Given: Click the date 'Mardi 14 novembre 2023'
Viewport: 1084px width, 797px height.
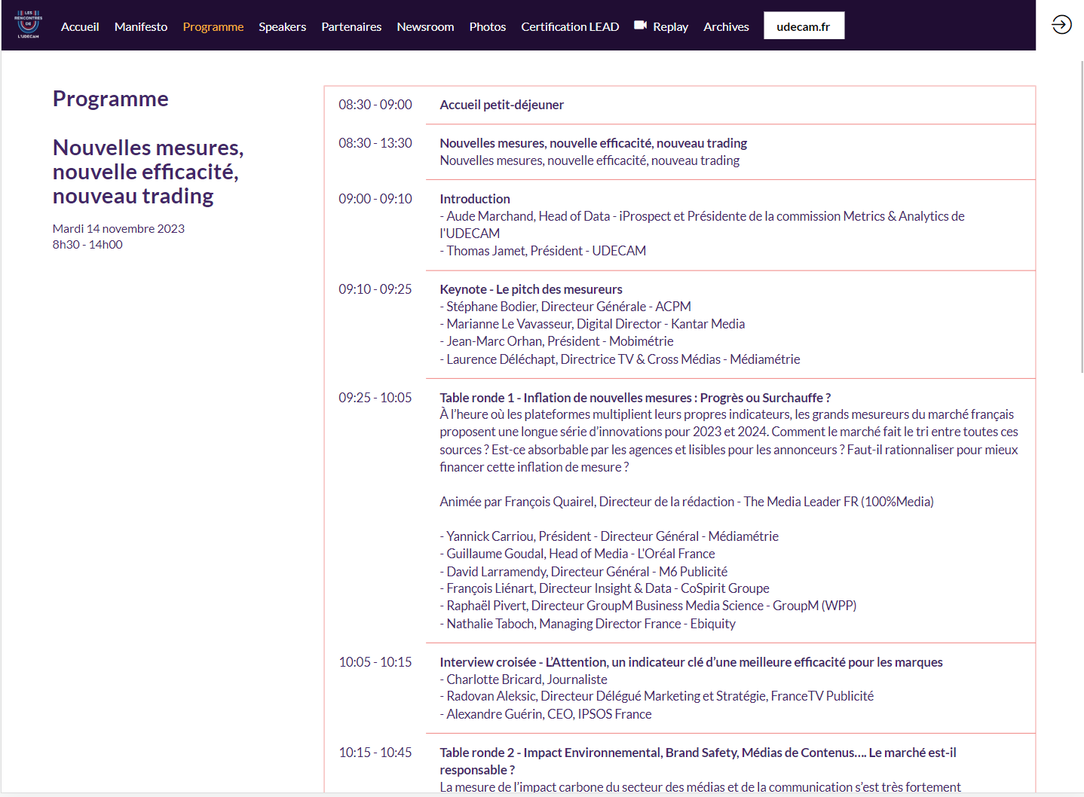Looking at the screenshot, I should click(x=118, y=228).
